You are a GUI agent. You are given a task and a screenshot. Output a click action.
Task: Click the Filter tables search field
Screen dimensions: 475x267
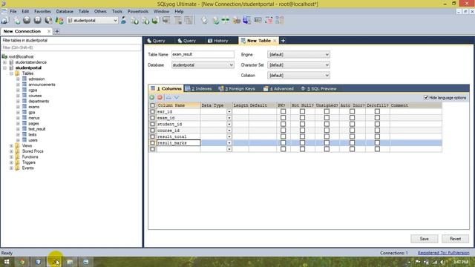click(x=71, y=47)
